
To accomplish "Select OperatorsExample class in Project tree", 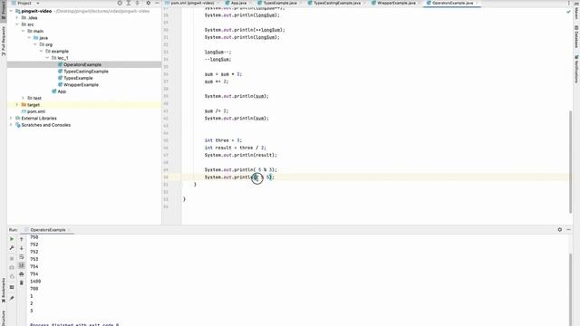I will [82, 64].
